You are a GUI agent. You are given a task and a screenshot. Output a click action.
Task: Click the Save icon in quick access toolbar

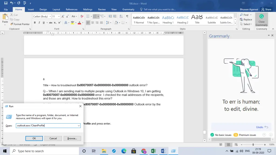(6, 3)
